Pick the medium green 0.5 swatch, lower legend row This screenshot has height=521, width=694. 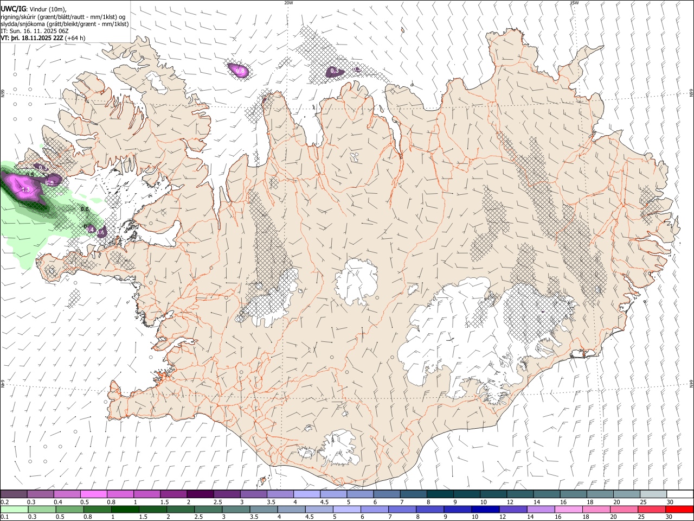coord(69,510)
